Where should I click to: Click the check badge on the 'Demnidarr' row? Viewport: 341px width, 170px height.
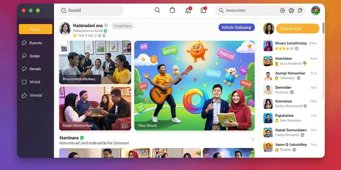tap(292, 92)
